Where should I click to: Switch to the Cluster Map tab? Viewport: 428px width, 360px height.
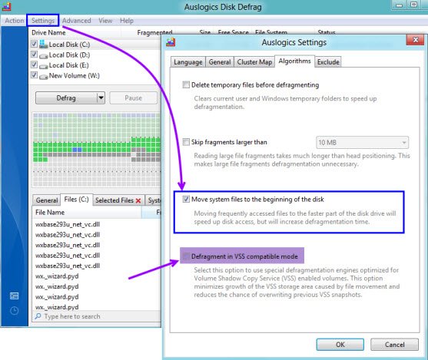click(254, 62)
